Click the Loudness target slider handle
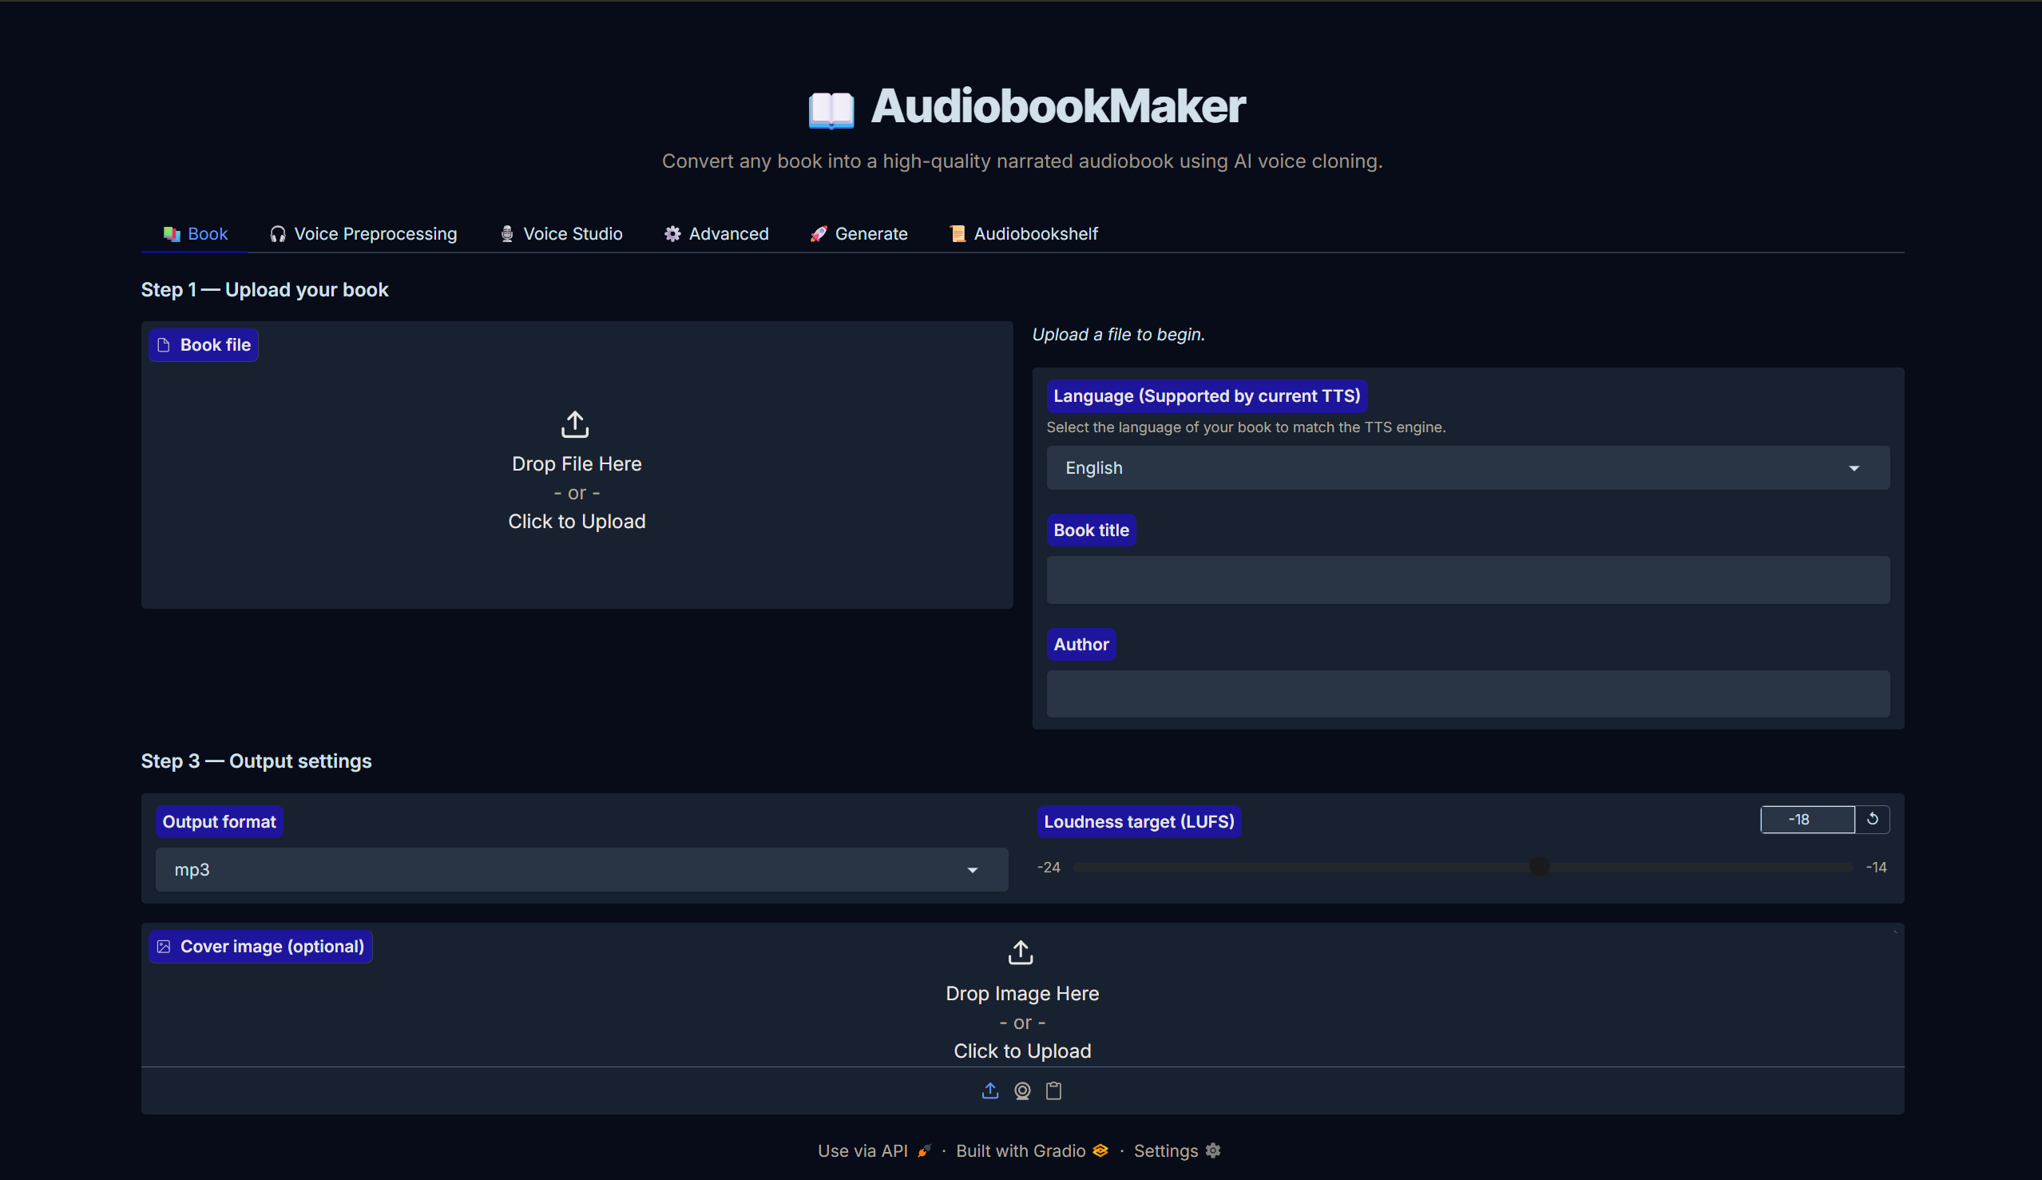The height and width of the screenshot is (1180, 2042). [x=1539, y=866]
